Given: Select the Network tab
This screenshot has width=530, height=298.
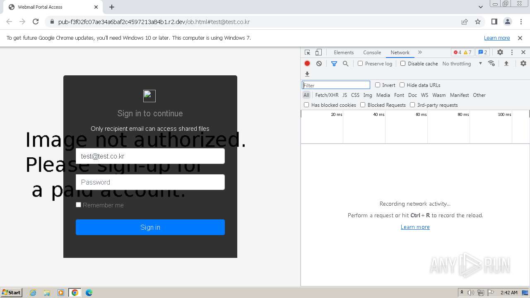Looking at the screenshot, I should click(x=400, y=53).
